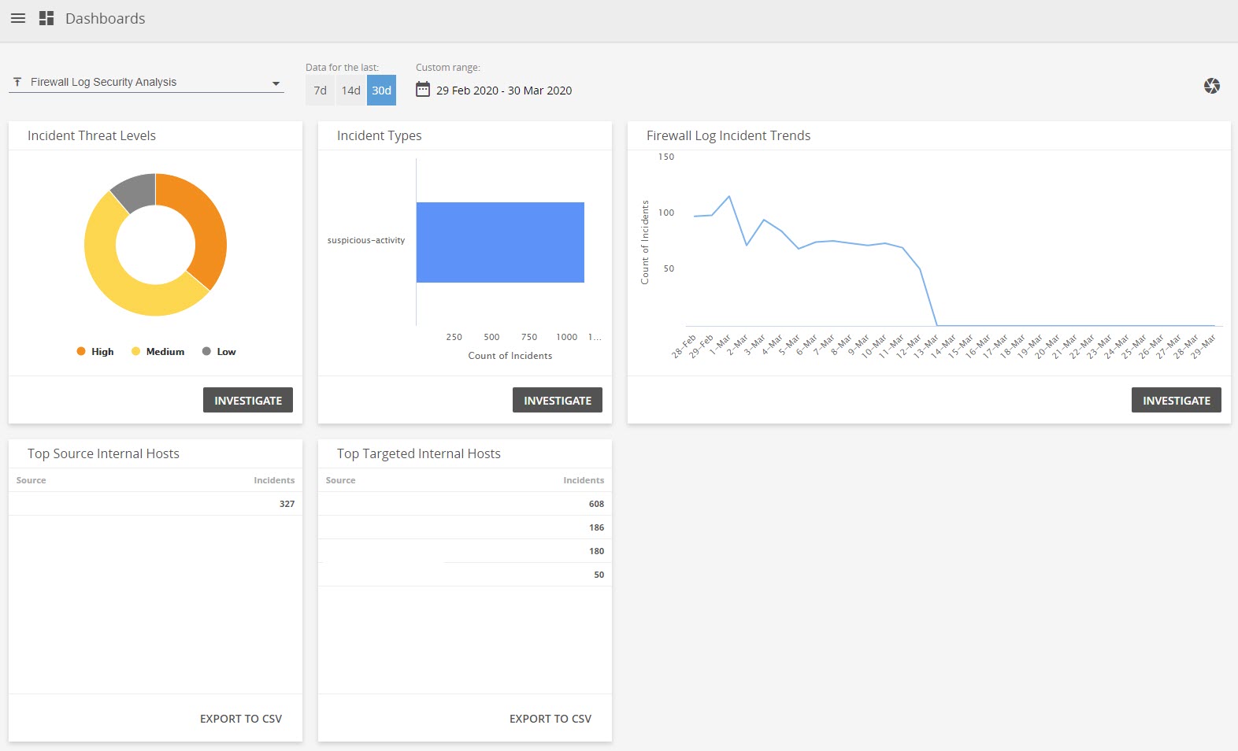1238x751 pixels.
Task: Select the row with 180 incidents
Action: (465, 551)
